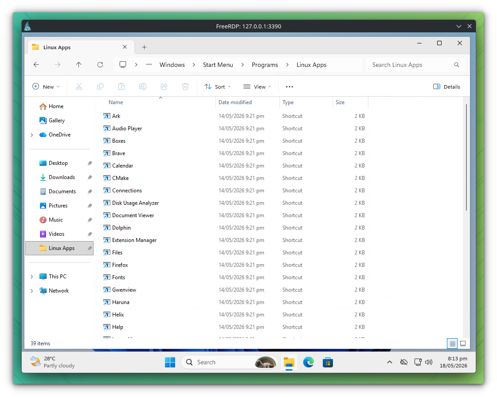Click the Copy icon in toolbar

100,86
